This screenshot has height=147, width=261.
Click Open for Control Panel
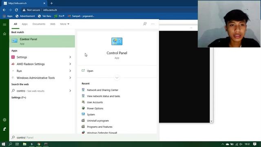[x=90, y=71]
